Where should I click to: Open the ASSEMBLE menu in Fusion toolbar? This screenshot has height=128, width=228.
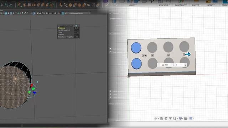(x=164, y=5)
